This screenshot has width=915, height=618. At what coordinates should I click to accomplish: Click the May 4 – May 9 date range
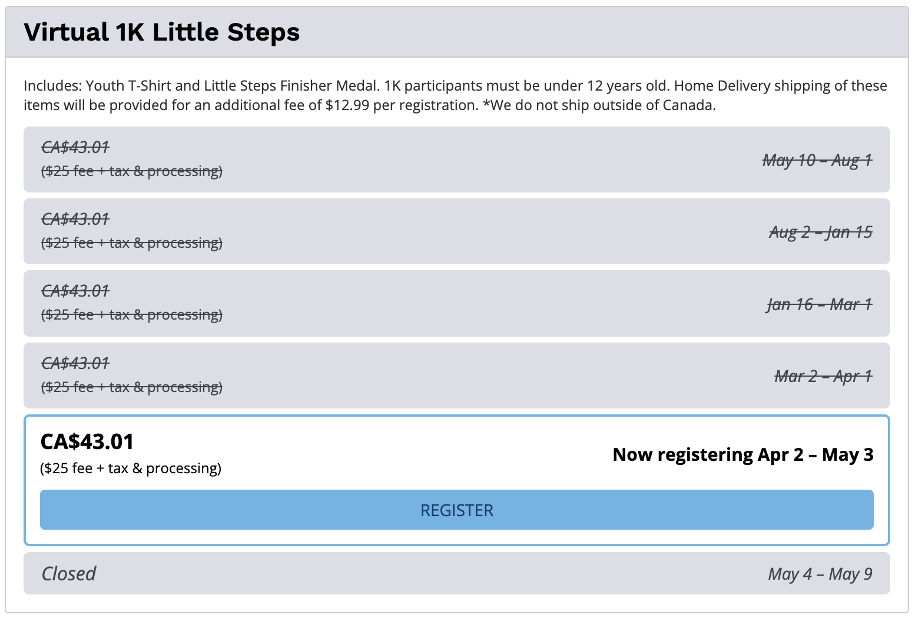pos(820,574)
